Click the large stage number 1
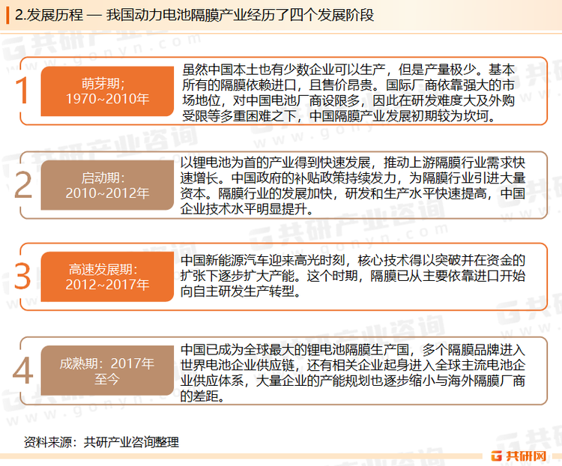Image resolution: width=562 pixels, height=466 pixels. tap(22, 91)
